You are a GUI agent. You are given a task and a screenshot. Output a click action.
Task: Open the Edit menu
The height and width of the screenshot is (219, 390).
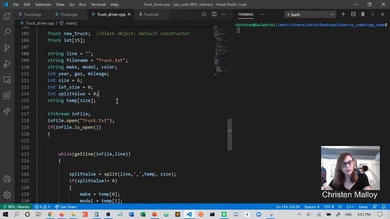click(27, 4)
